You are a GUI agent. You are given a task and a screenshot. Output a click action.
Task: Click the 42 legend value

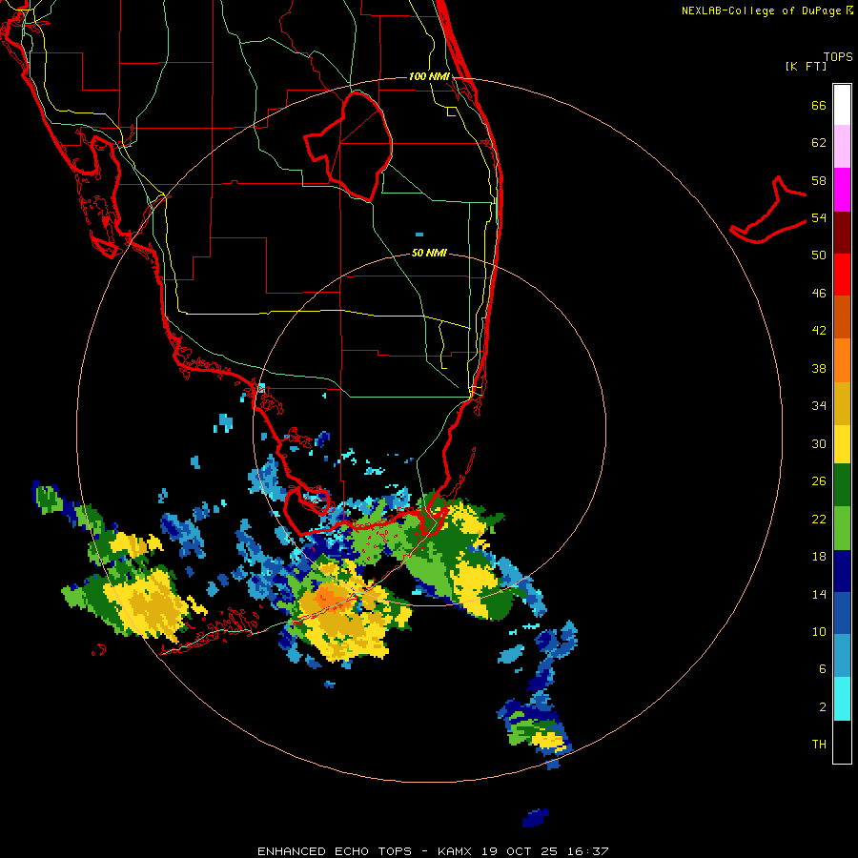coord(819,331)
